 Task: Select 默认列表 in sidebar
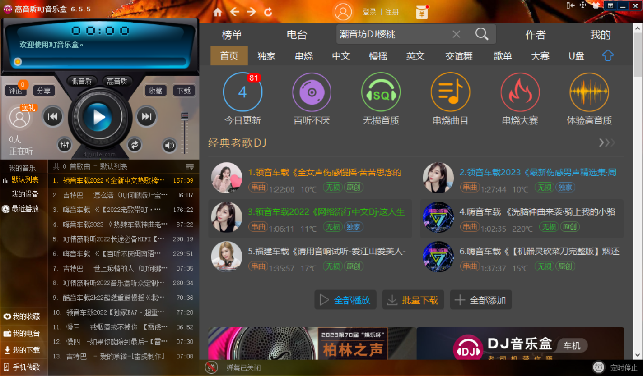(25, 179)
